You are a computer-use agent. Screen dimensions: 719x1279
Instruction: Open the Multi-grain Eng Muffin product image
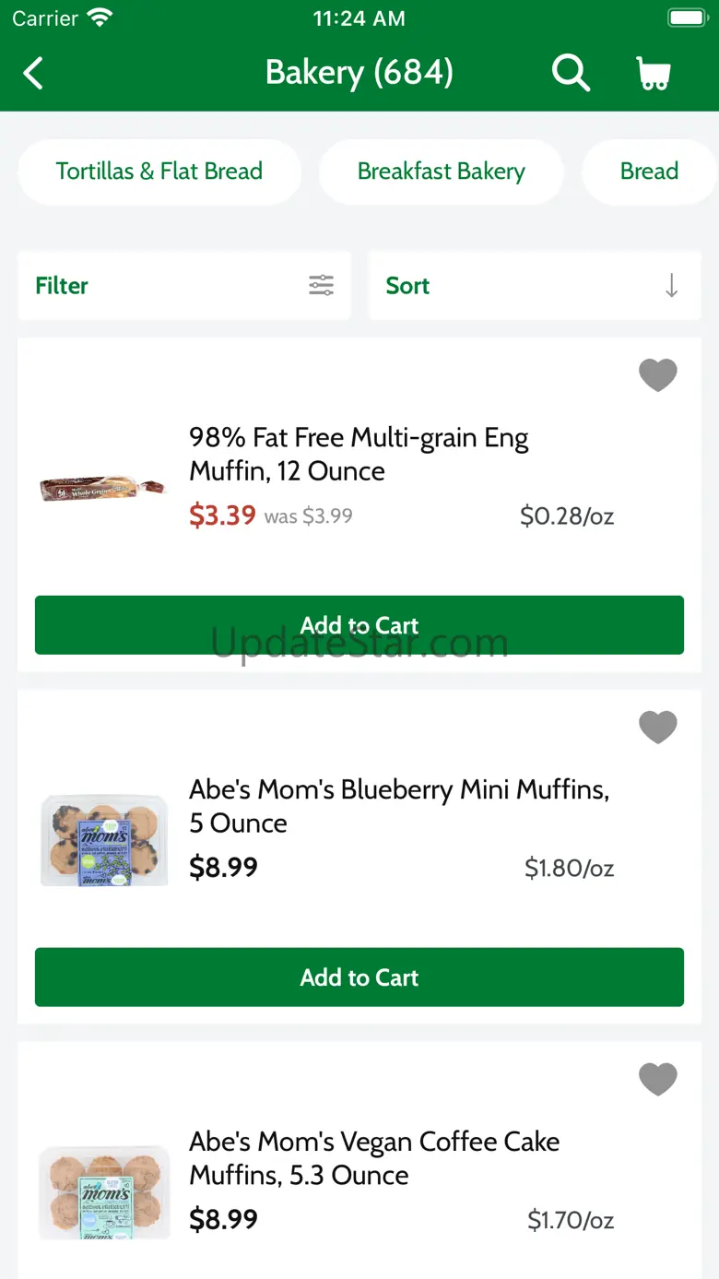(103, 488)
